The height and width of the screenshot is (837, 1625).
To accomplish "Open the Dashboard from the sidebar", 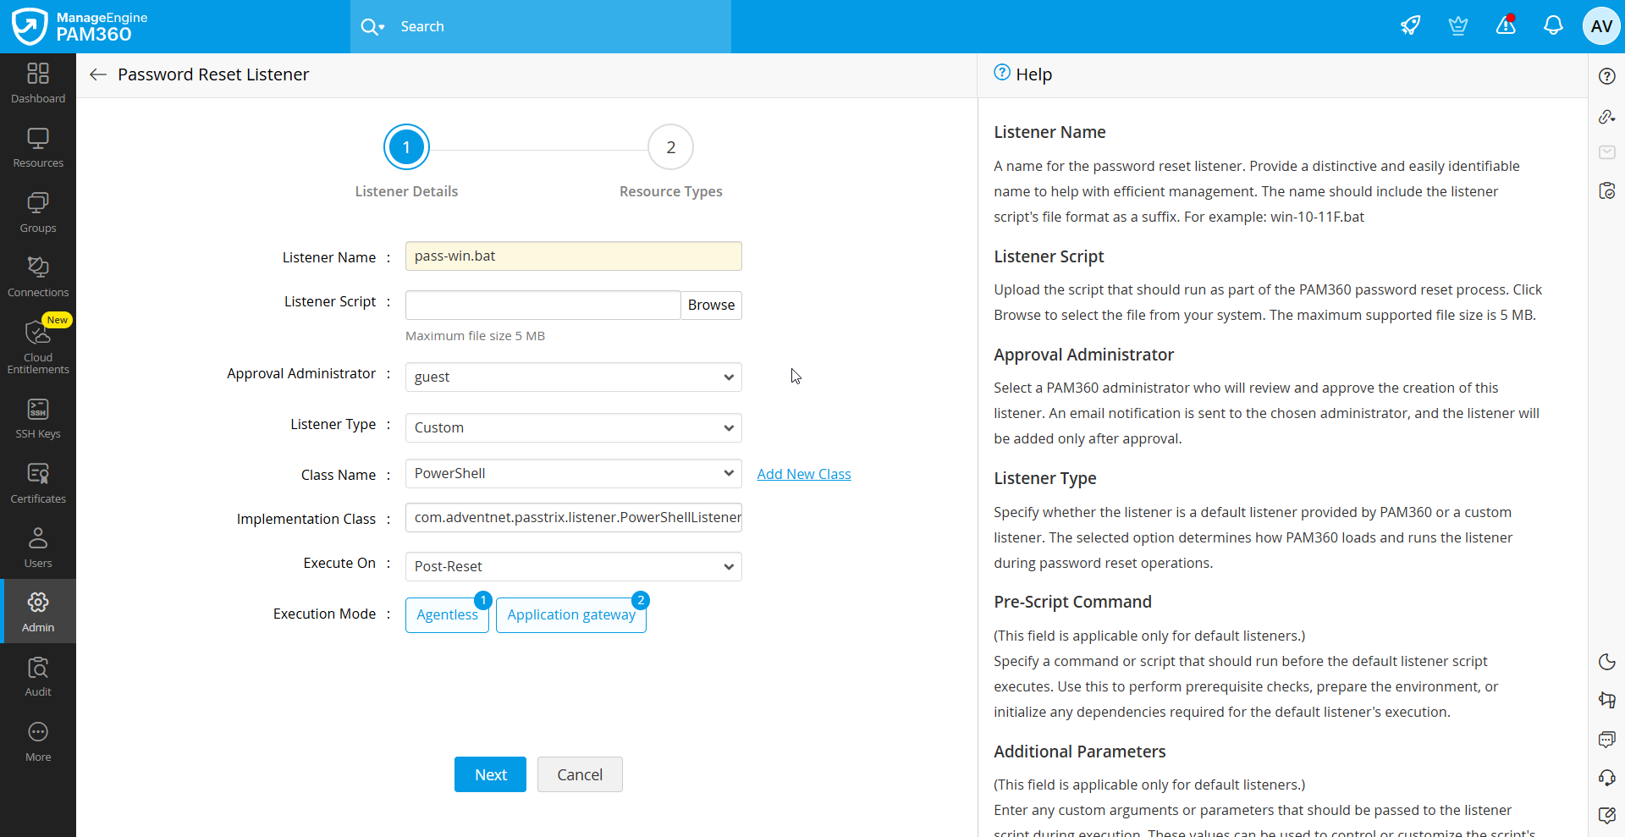I will (x=38, y=84).
